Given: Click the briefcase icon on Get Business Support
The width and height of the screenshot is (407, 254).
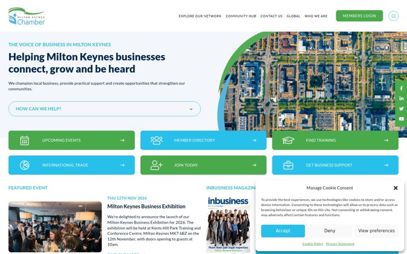Looking at the screenshot, I should click(288, 165).
